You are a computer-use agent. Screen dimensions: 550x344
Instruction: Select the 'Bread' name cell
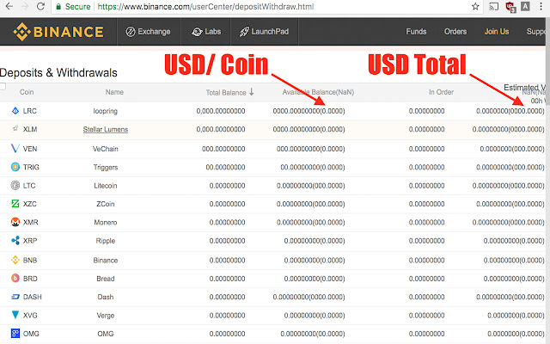(105, 279)
